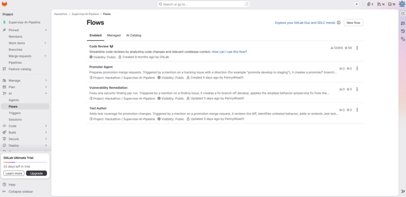The image size is (406, 197).
Task: Open kebab menu for Code Review flow
Action: click(x=357, y=48)
